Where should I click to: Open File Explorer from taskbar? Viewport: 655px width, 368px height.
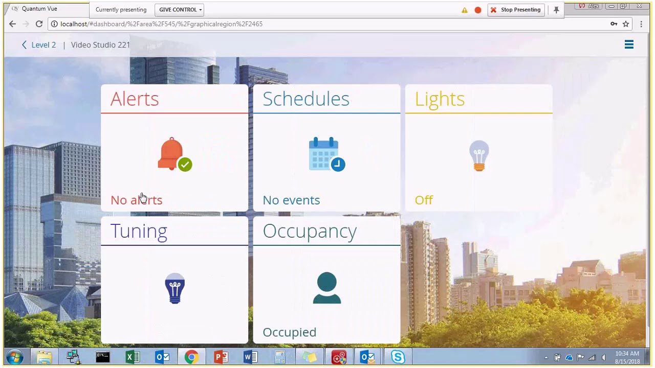point(44,357)
